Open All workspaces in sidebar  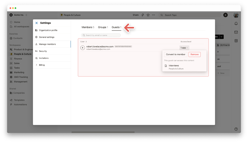coord(20,27)
